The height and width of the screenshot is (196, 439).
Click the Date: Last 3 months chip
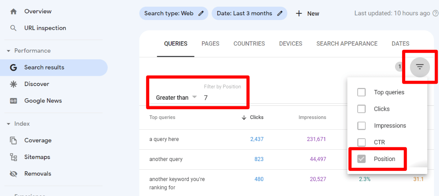249,13
